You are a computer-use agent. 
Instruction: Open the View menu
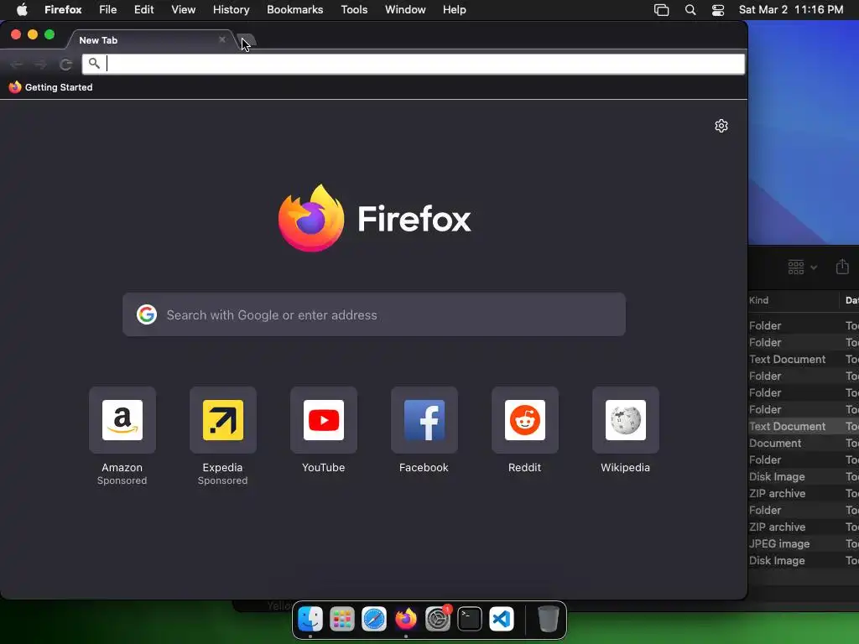tap(183, 10)
